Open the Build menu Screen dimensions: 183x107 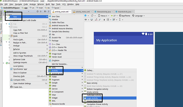click(x=48, y=4)
